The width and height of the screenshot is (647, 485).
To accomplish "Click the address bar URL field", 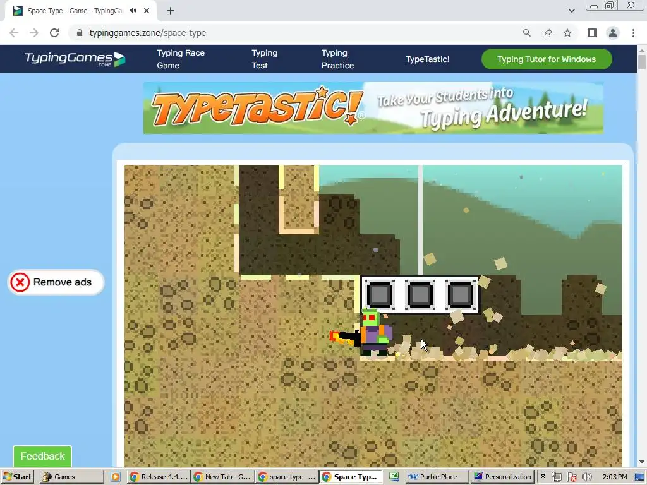I will pos(297,33).
